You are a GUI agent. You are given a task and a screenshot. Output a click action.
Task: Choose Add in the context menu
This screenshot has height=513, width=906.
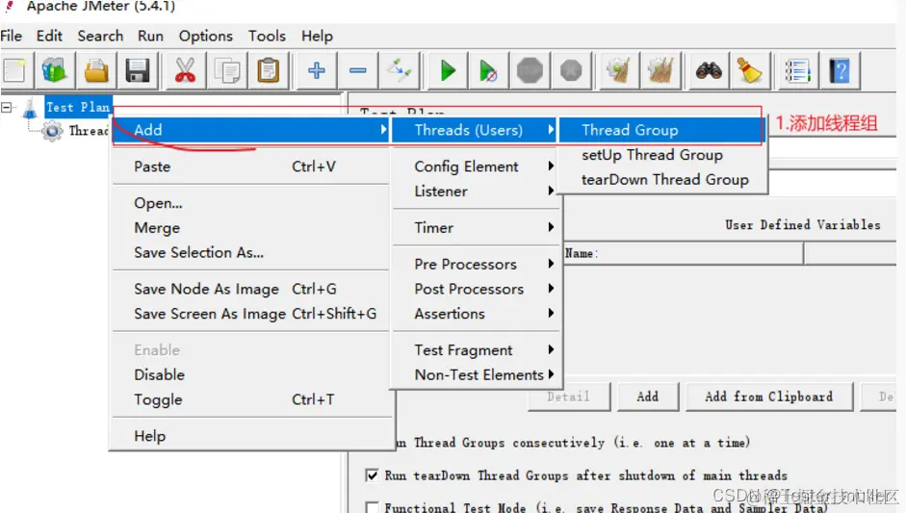(x=250, y=130)
